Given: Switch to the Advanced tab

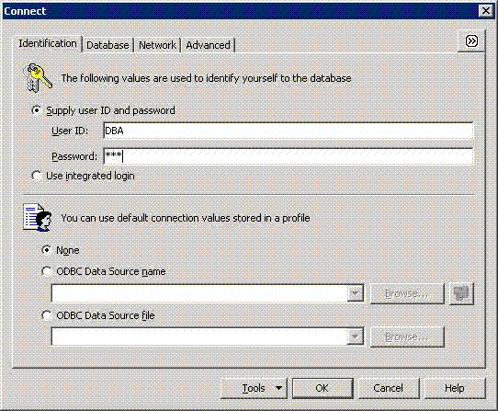Looking at the screenshot, I should coord(208,45).
